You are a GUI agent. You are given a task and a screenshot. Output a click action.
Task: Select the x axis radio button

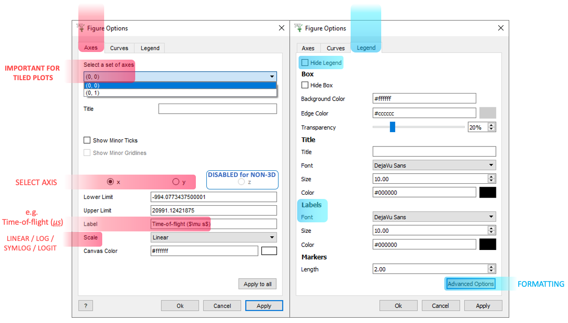point(110,182)
